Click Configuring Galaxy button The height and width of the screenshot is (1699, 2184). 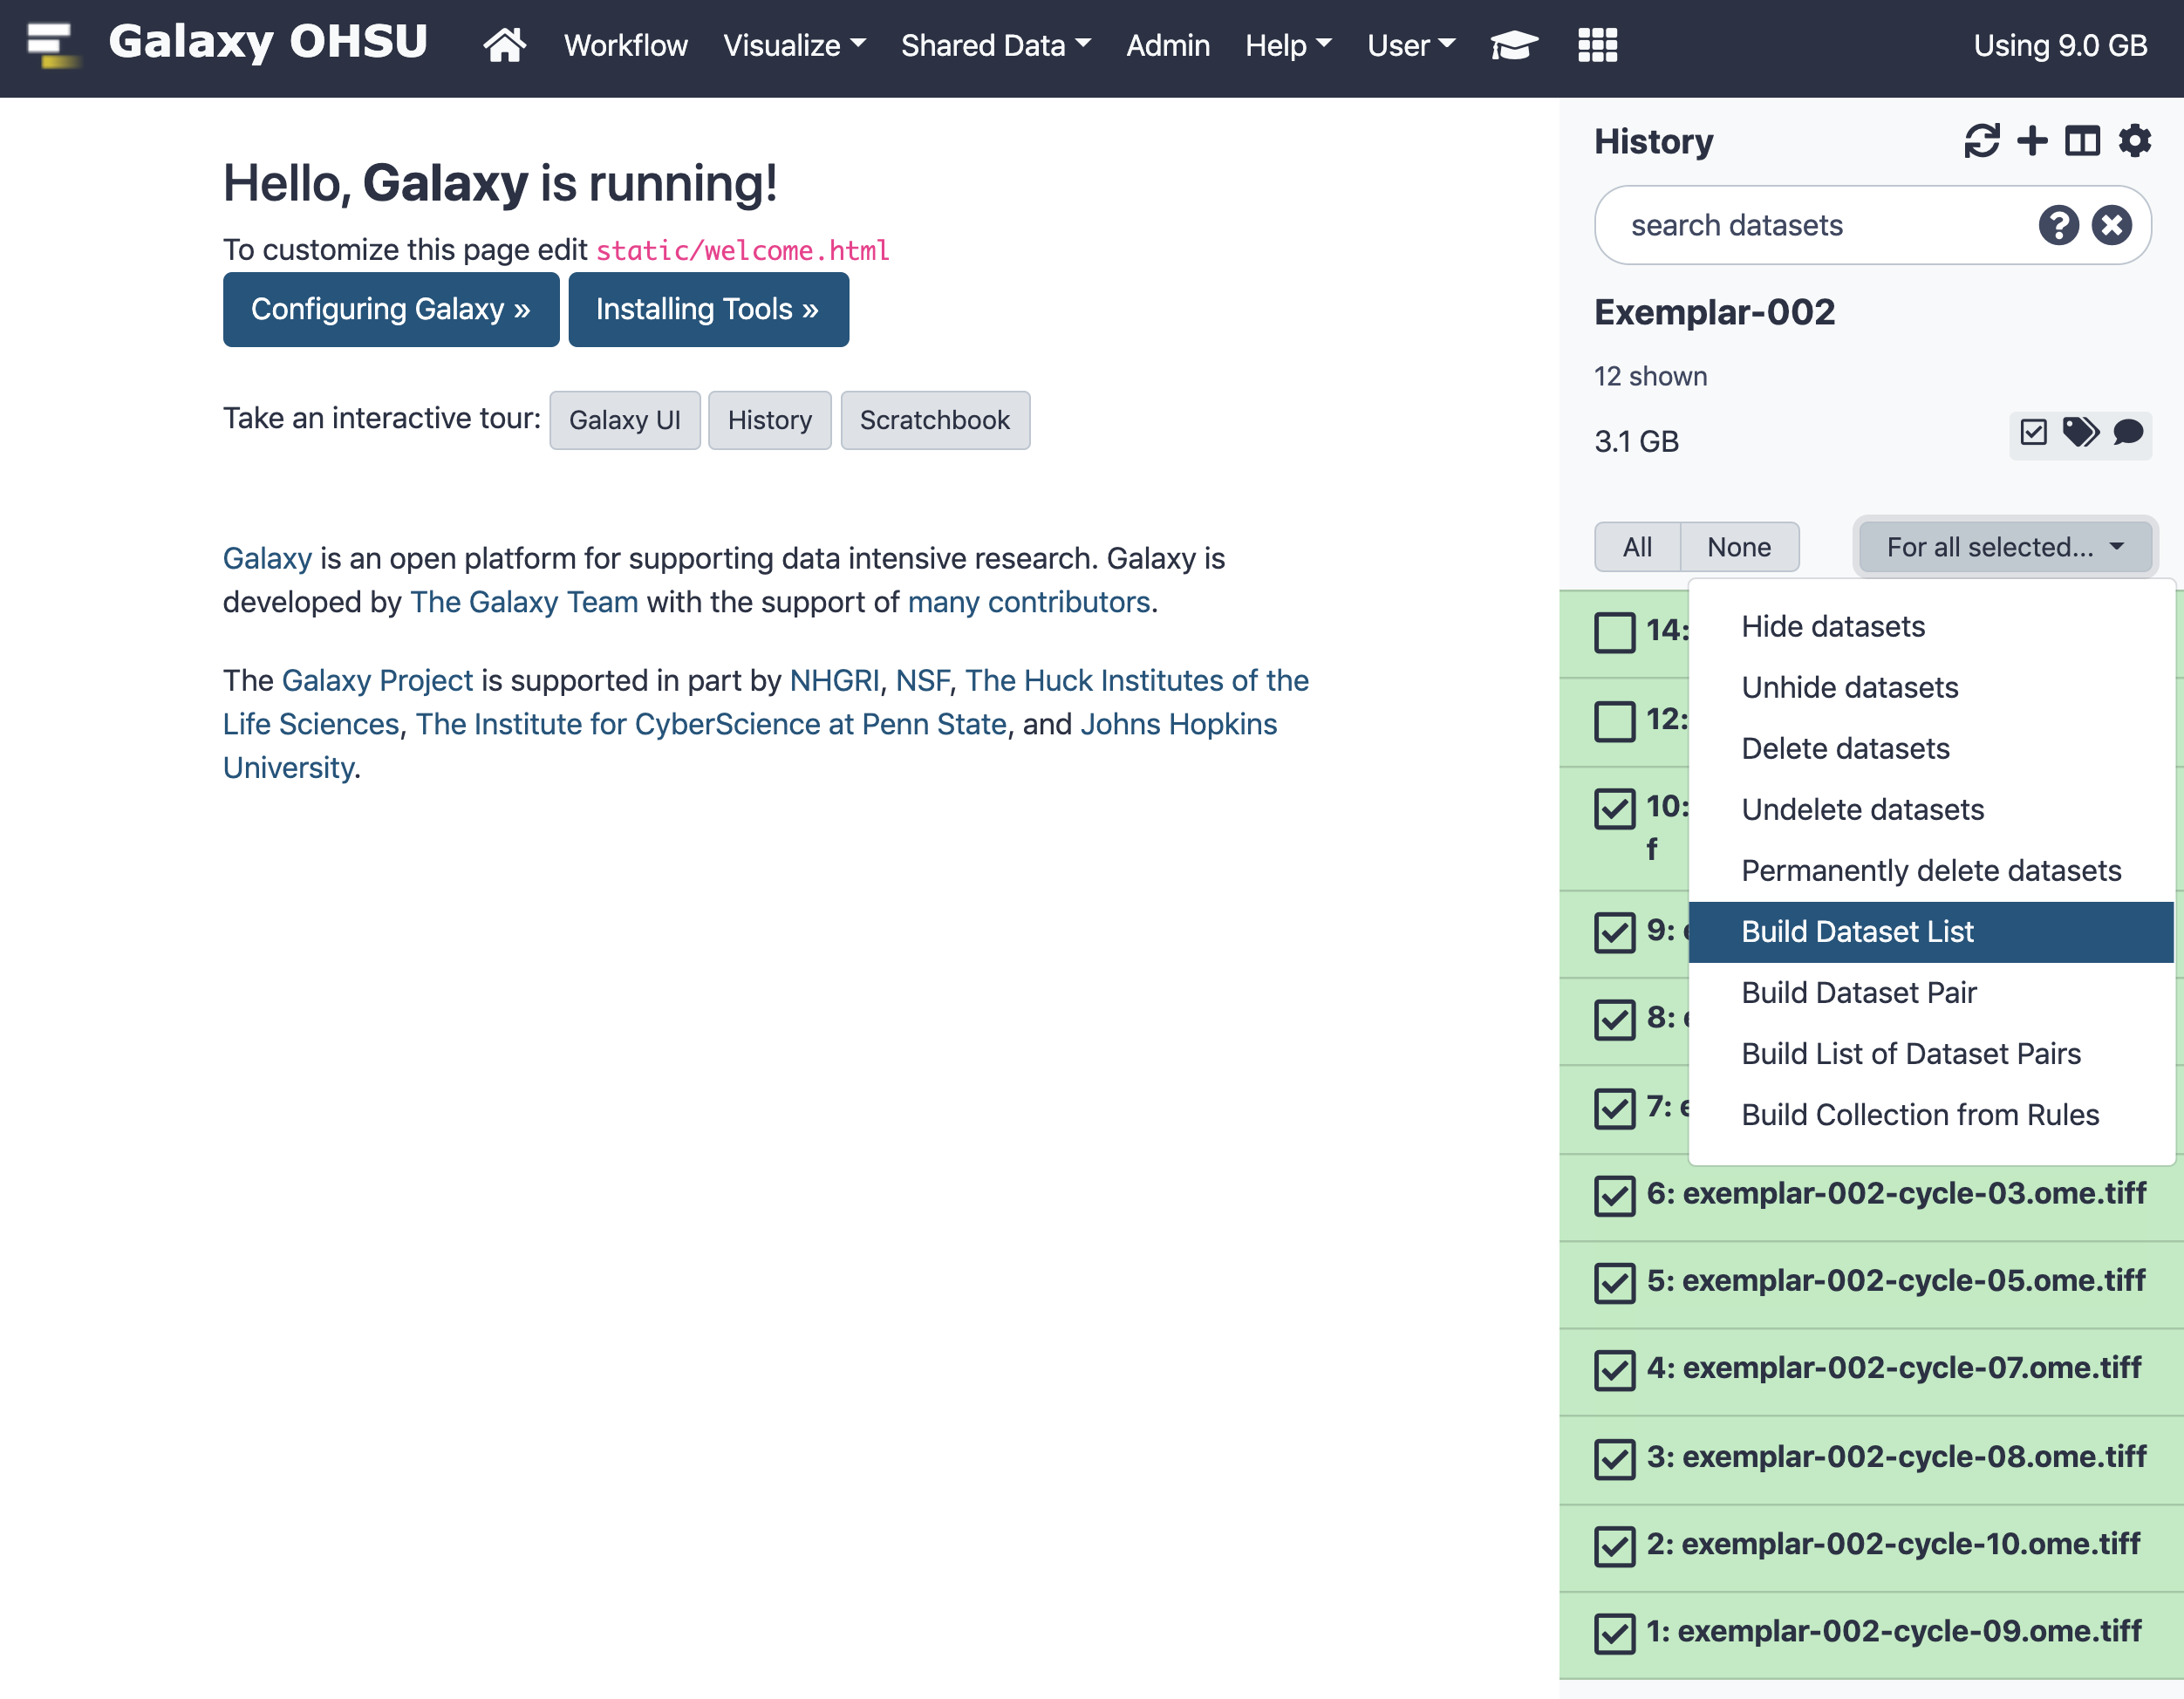(391, 310)
